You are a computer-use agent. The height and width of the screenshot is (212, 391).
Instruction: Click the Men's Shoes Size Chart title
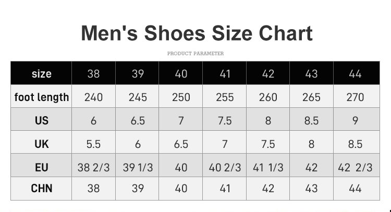tap(197, 33)
